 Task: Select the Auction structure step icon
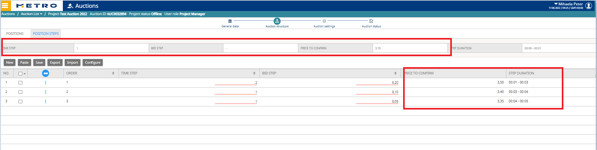click(277, 21)
